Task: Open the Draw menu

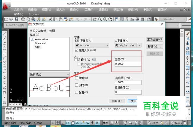Action: point(103,9)
